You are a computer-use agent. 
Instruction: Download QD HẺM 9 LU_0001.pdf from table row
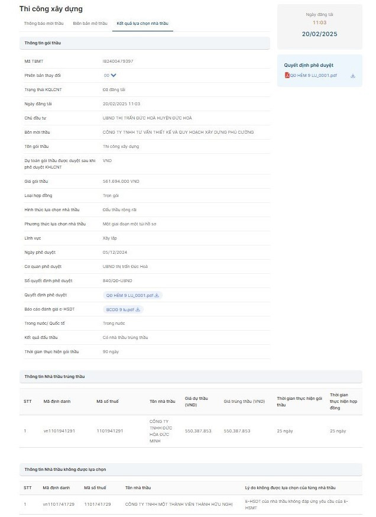point(157,295)
